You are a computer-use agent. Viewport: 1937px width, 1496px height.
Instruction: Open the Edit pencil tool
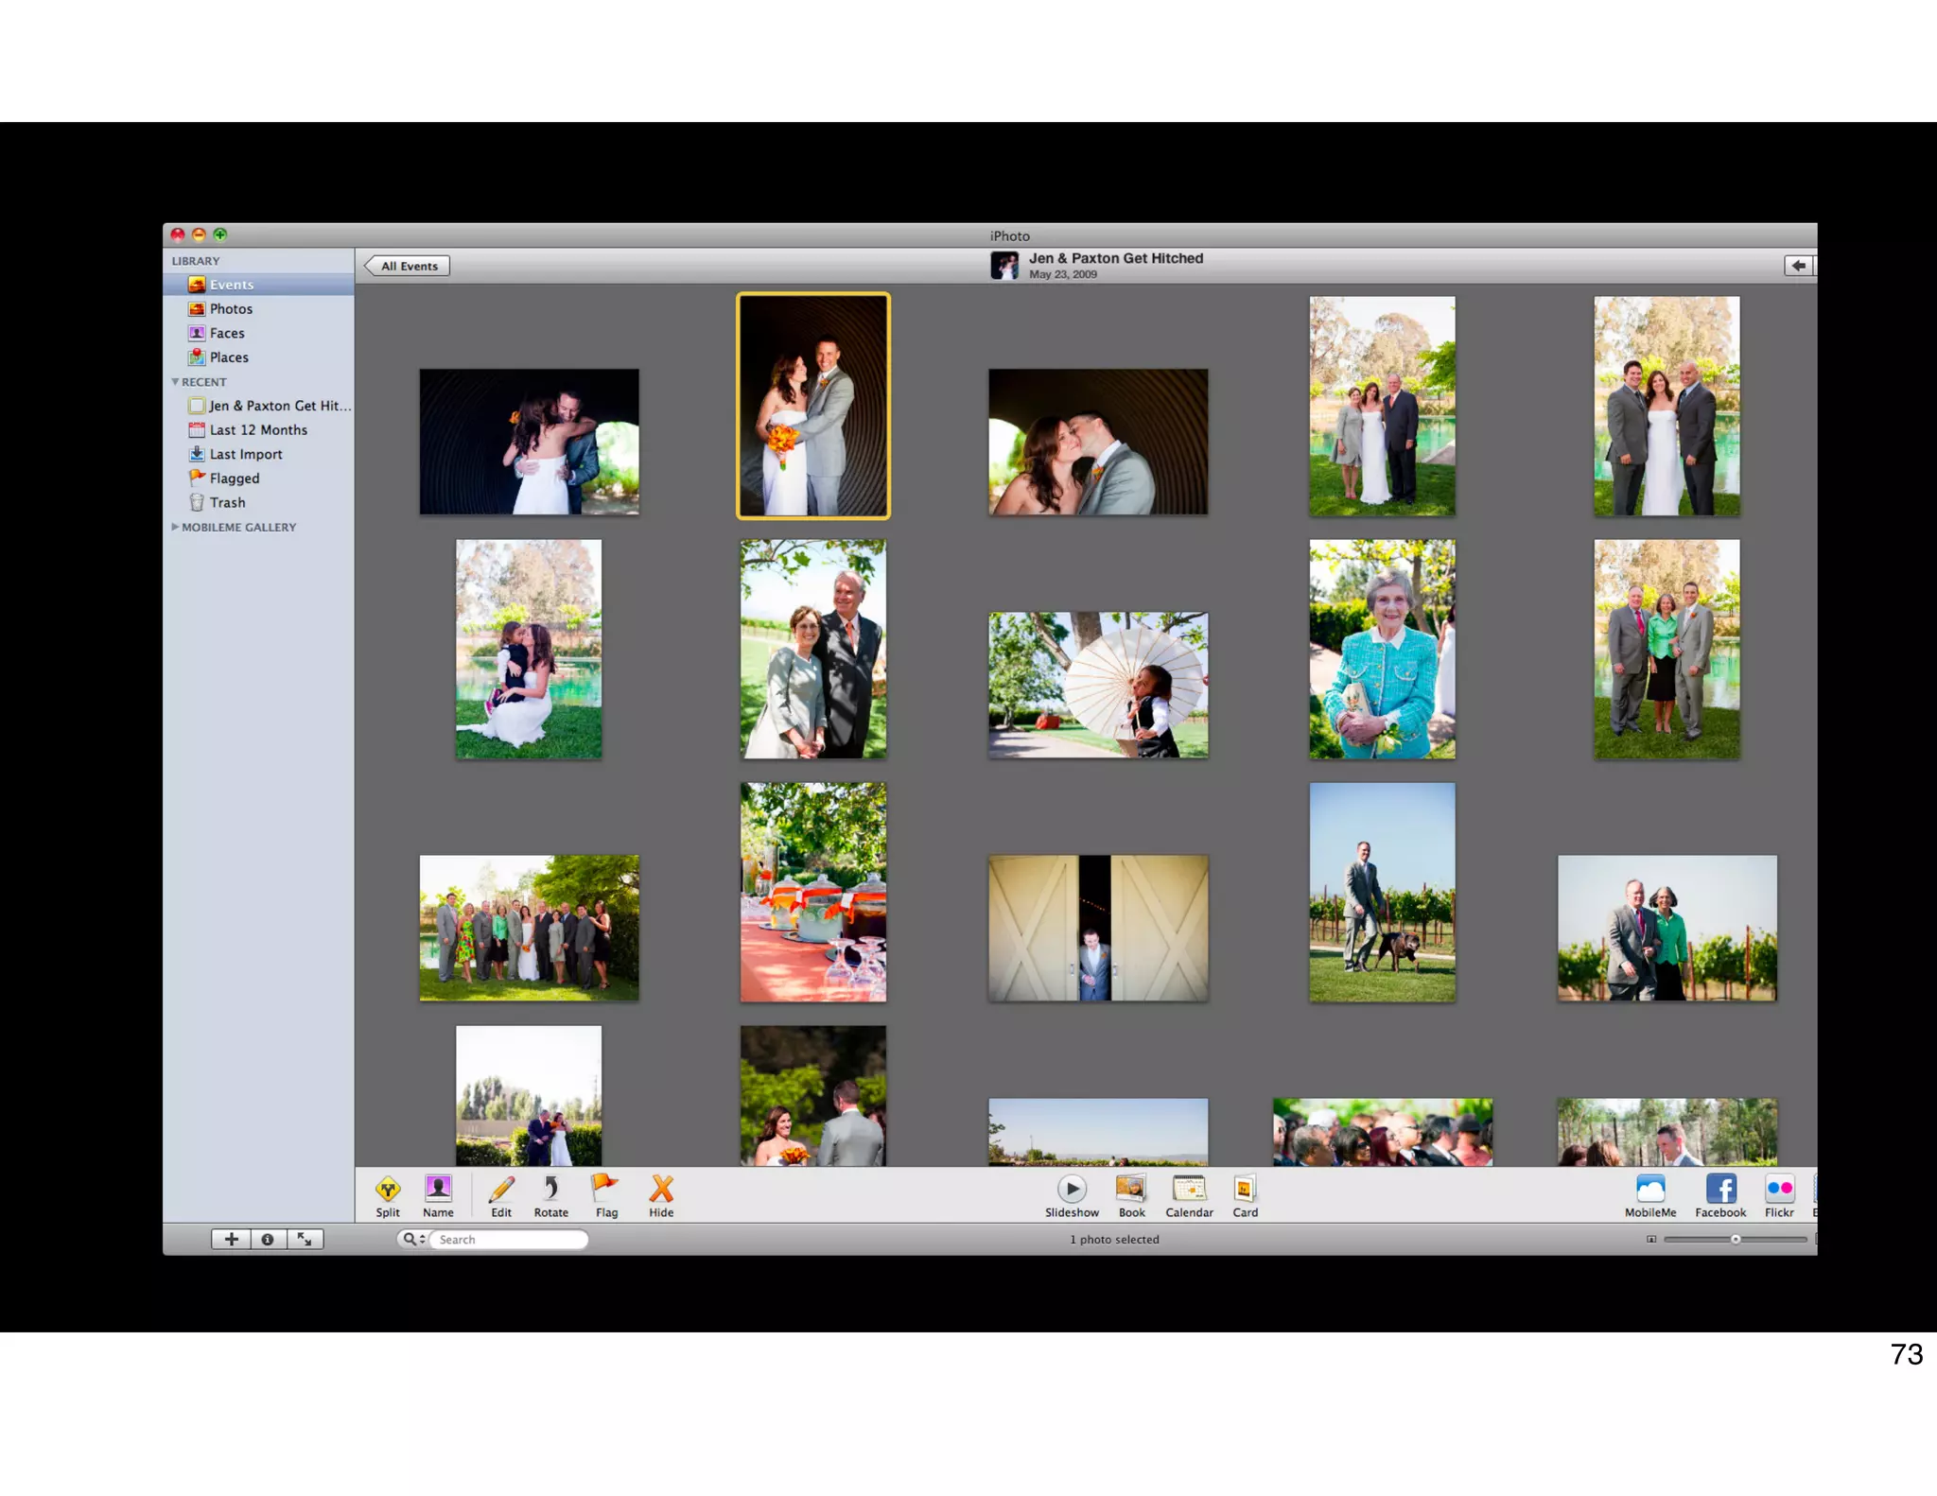pos(501,1190)
